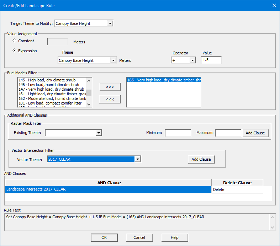Select the Landscape intersects 2017_CLEAR clause row
This screenshot has height=246, width=280.
[x=109, y=189]
